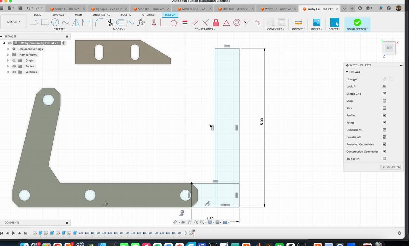Open the CONSTRAINTS dropdown menu

[204, 29]
